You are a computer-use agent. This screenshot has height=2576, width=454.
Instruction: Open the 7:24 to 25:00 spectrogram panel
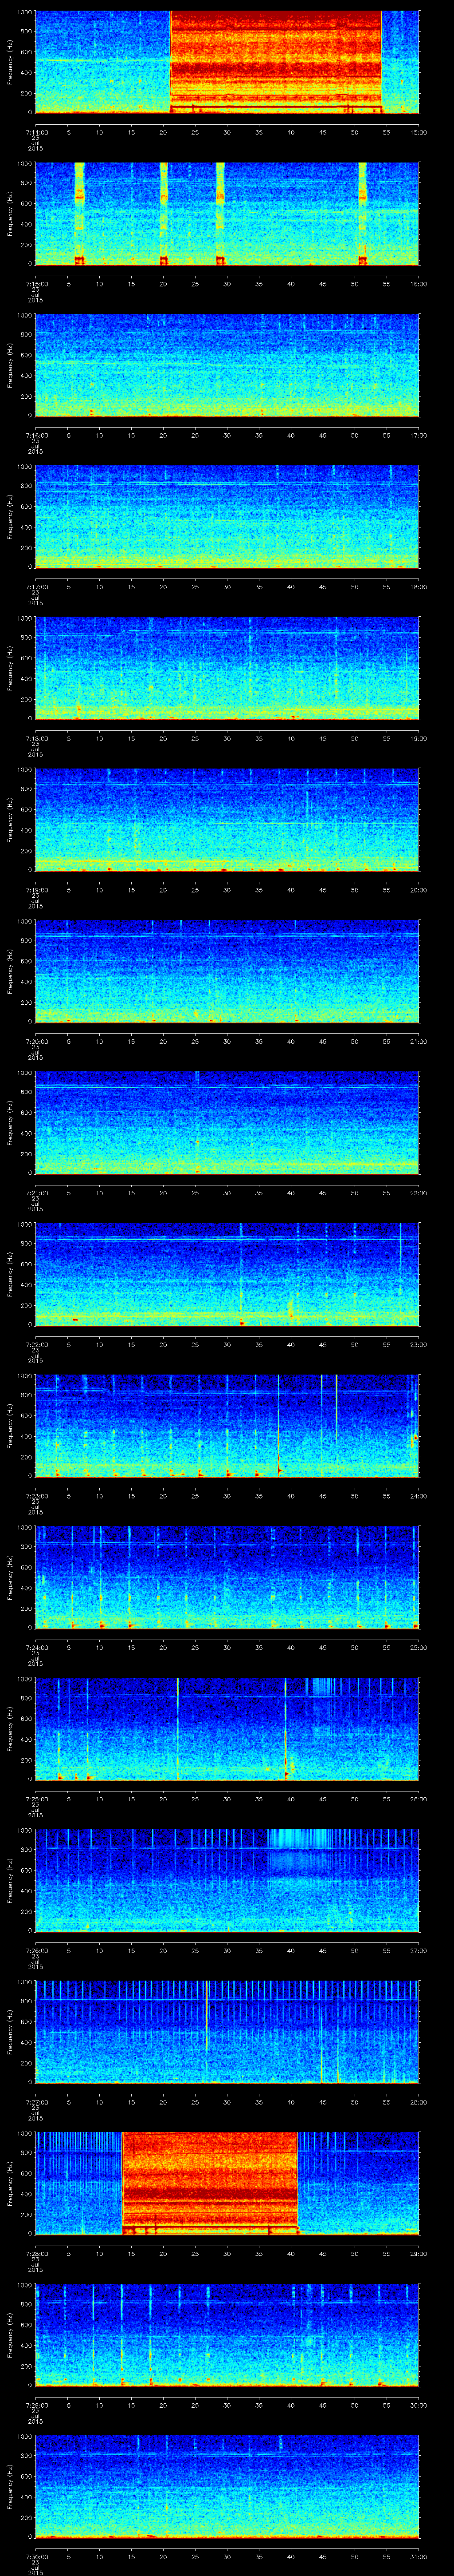pos(227,1578)
